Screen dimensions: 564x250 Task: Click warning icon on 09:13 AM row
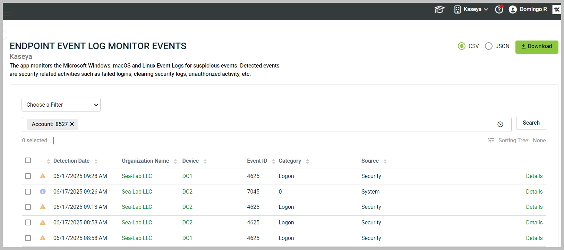43,207
